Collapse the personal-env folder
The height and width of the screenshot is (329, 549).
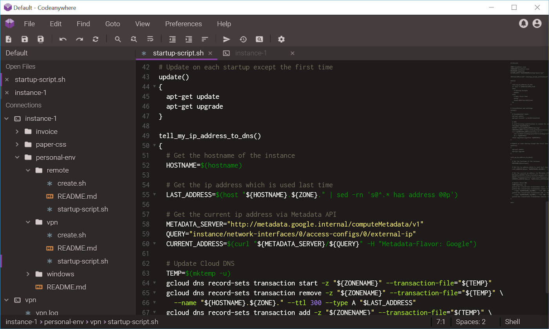click(x=17, y=157)
